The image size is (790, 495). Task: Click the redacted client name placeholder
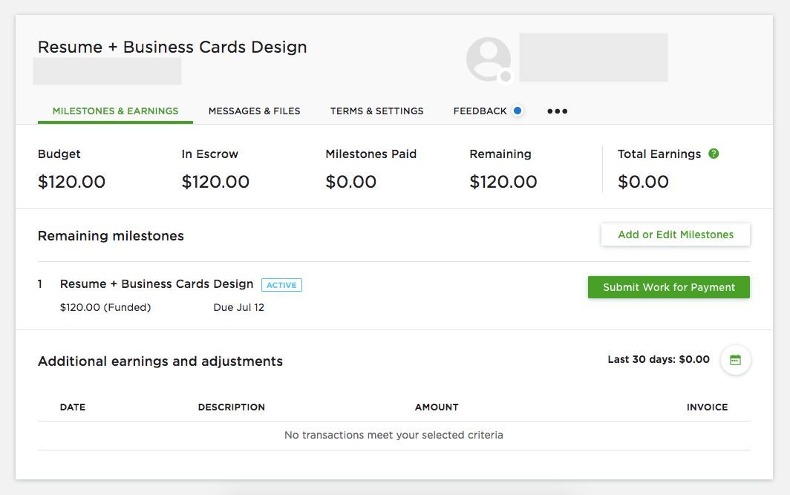pos(593,57)
